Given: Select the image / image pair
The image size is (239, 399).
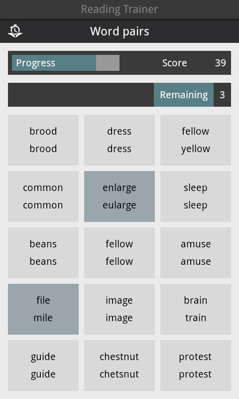Looking at the screenshot, I should (119, 309).
